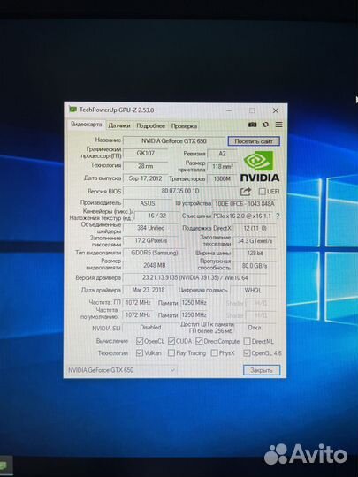Click the release date Sep 17, 2012 field
This screenshot has width=358, height=477.
145,178
